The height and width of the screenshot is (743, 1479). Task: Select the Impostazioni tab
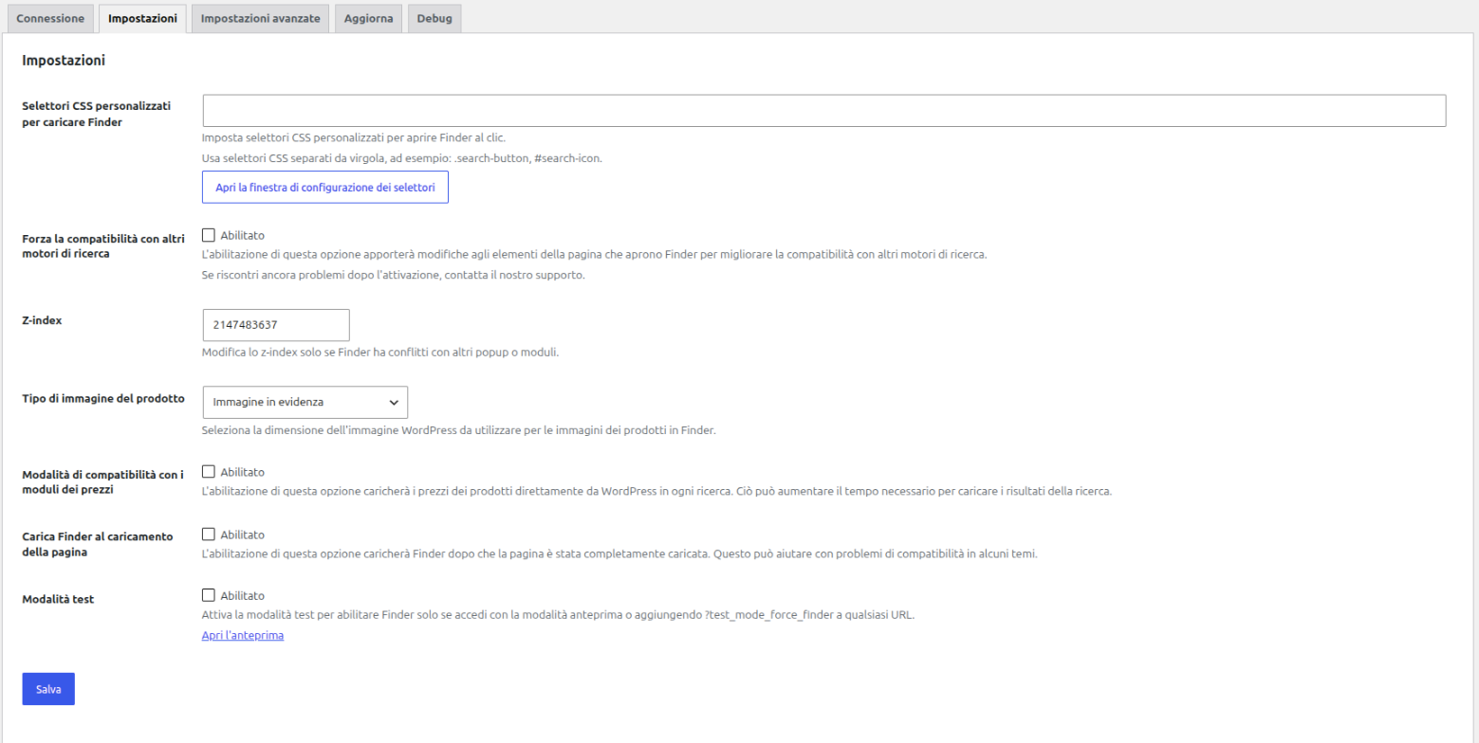(142, 19)
